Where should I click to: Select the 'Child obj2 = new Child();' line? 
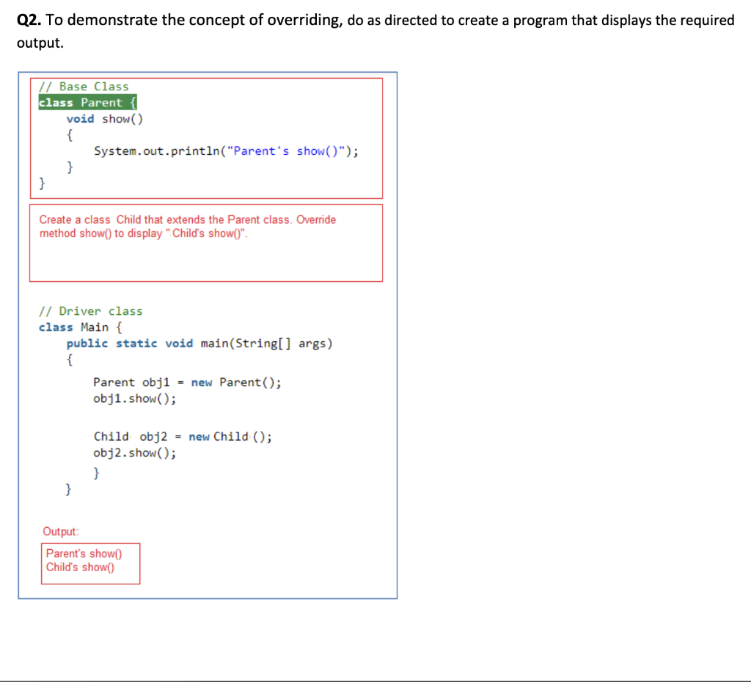click(x=182, y=436)
